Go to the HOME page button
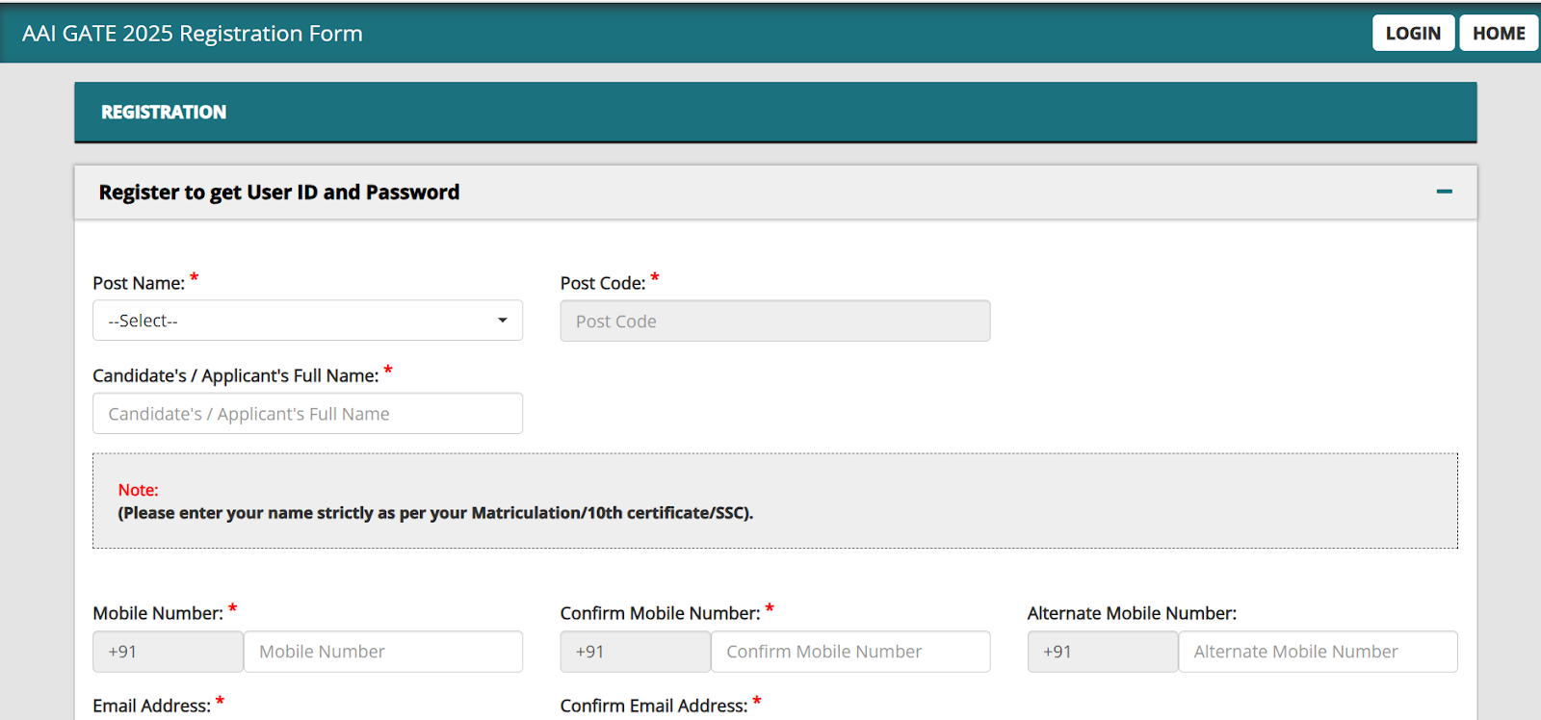Screen dimensions: 1541x720 coord(1499,33)
